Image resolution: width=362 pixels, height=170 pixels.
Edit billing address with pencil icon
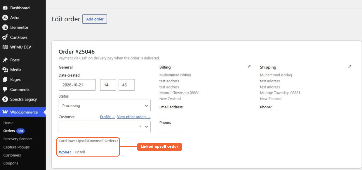point(249,66)
